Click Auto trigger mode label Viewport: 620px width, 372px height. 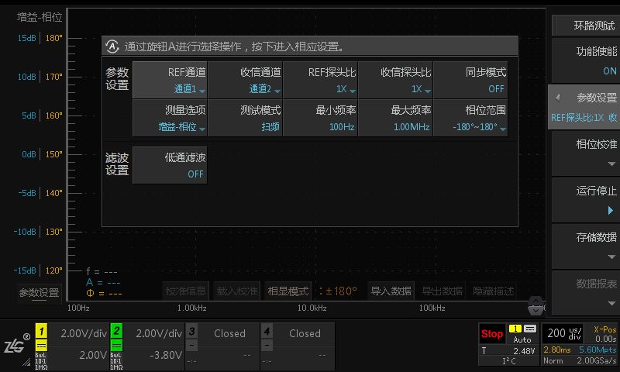[x=522, y=339]
